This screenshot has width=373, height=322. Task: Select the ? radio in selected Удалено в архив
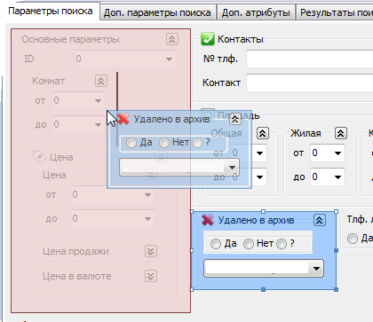pos(282,244)
